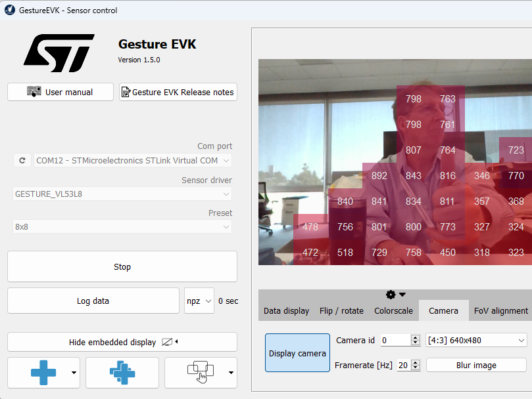The image size is (532, 399).
Task: Open the gear settings above the tabs
Action: point(391,295)
